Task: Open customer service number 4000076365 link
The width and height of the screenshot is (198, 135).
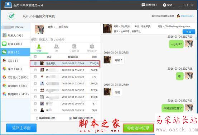Action: tap(187, 16)
